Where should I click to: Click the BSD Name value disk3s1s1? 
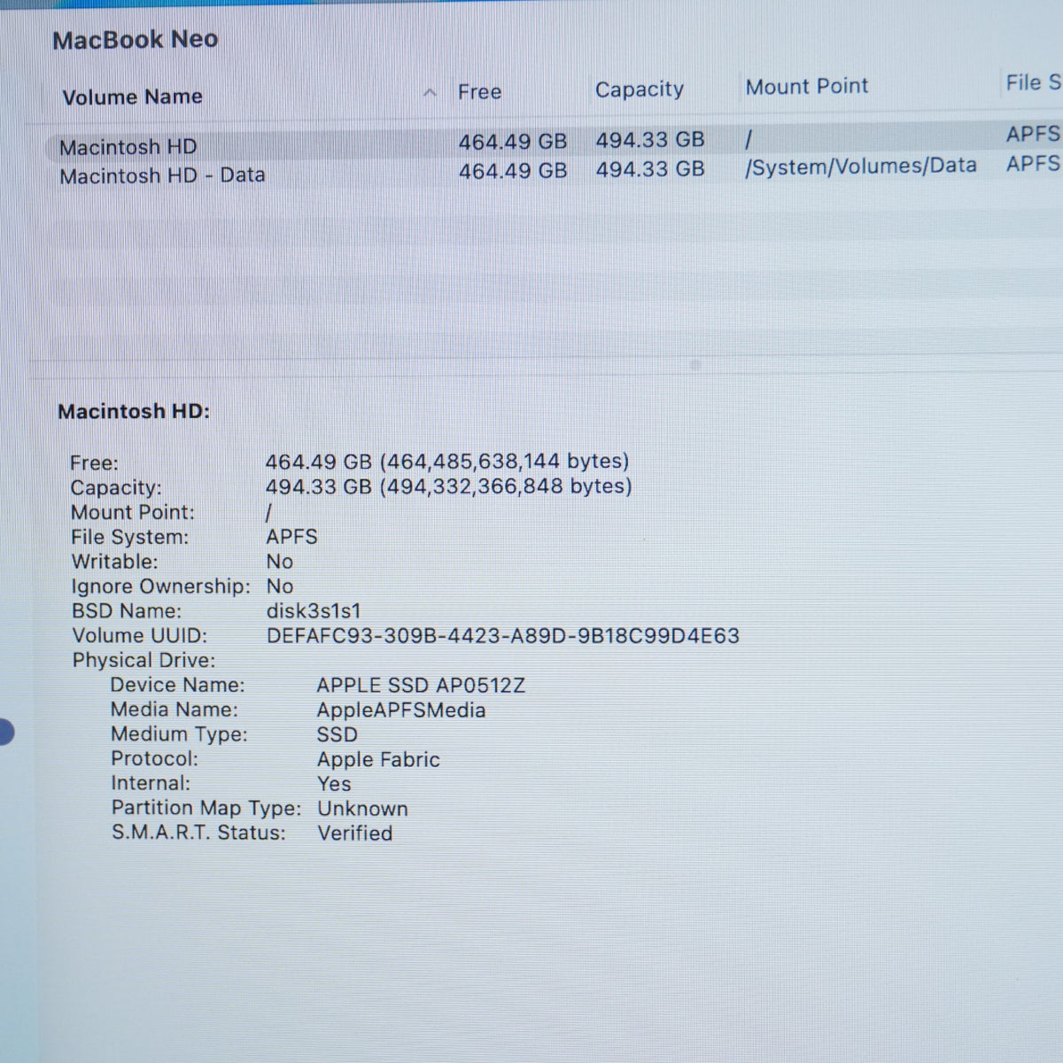314,611
